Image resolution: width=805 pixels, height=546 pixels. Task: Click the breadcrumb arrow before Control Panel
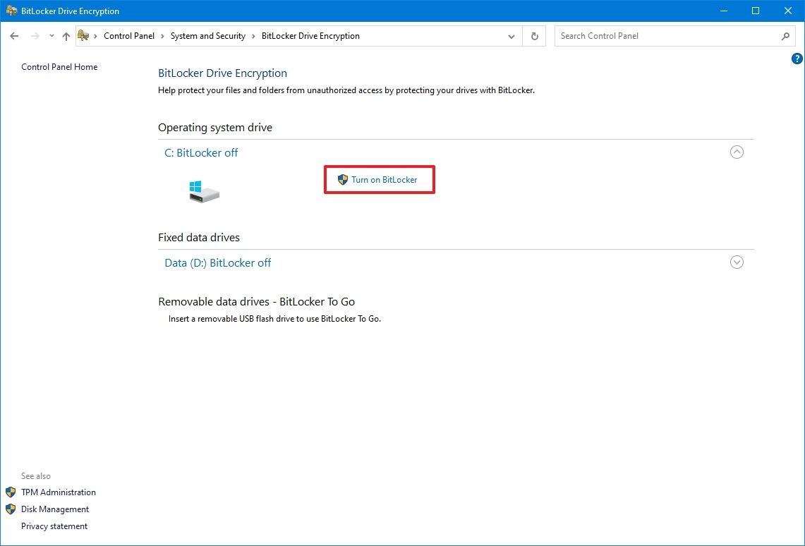point(95,36)
